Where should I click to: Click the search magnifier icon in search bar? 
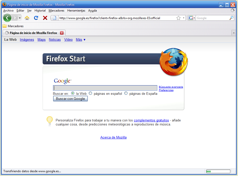point(231,18)
